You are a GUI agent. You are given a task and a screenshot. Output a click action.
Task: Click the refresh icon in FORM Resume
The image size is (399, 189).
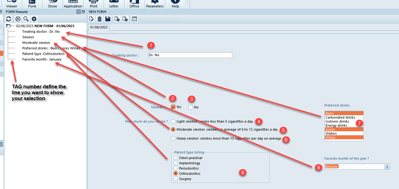9,19
